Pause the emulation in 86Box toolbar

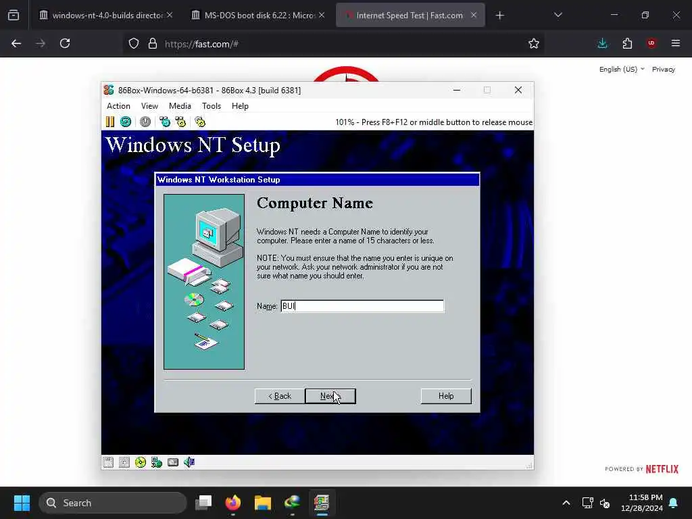(x=110, y=122)
